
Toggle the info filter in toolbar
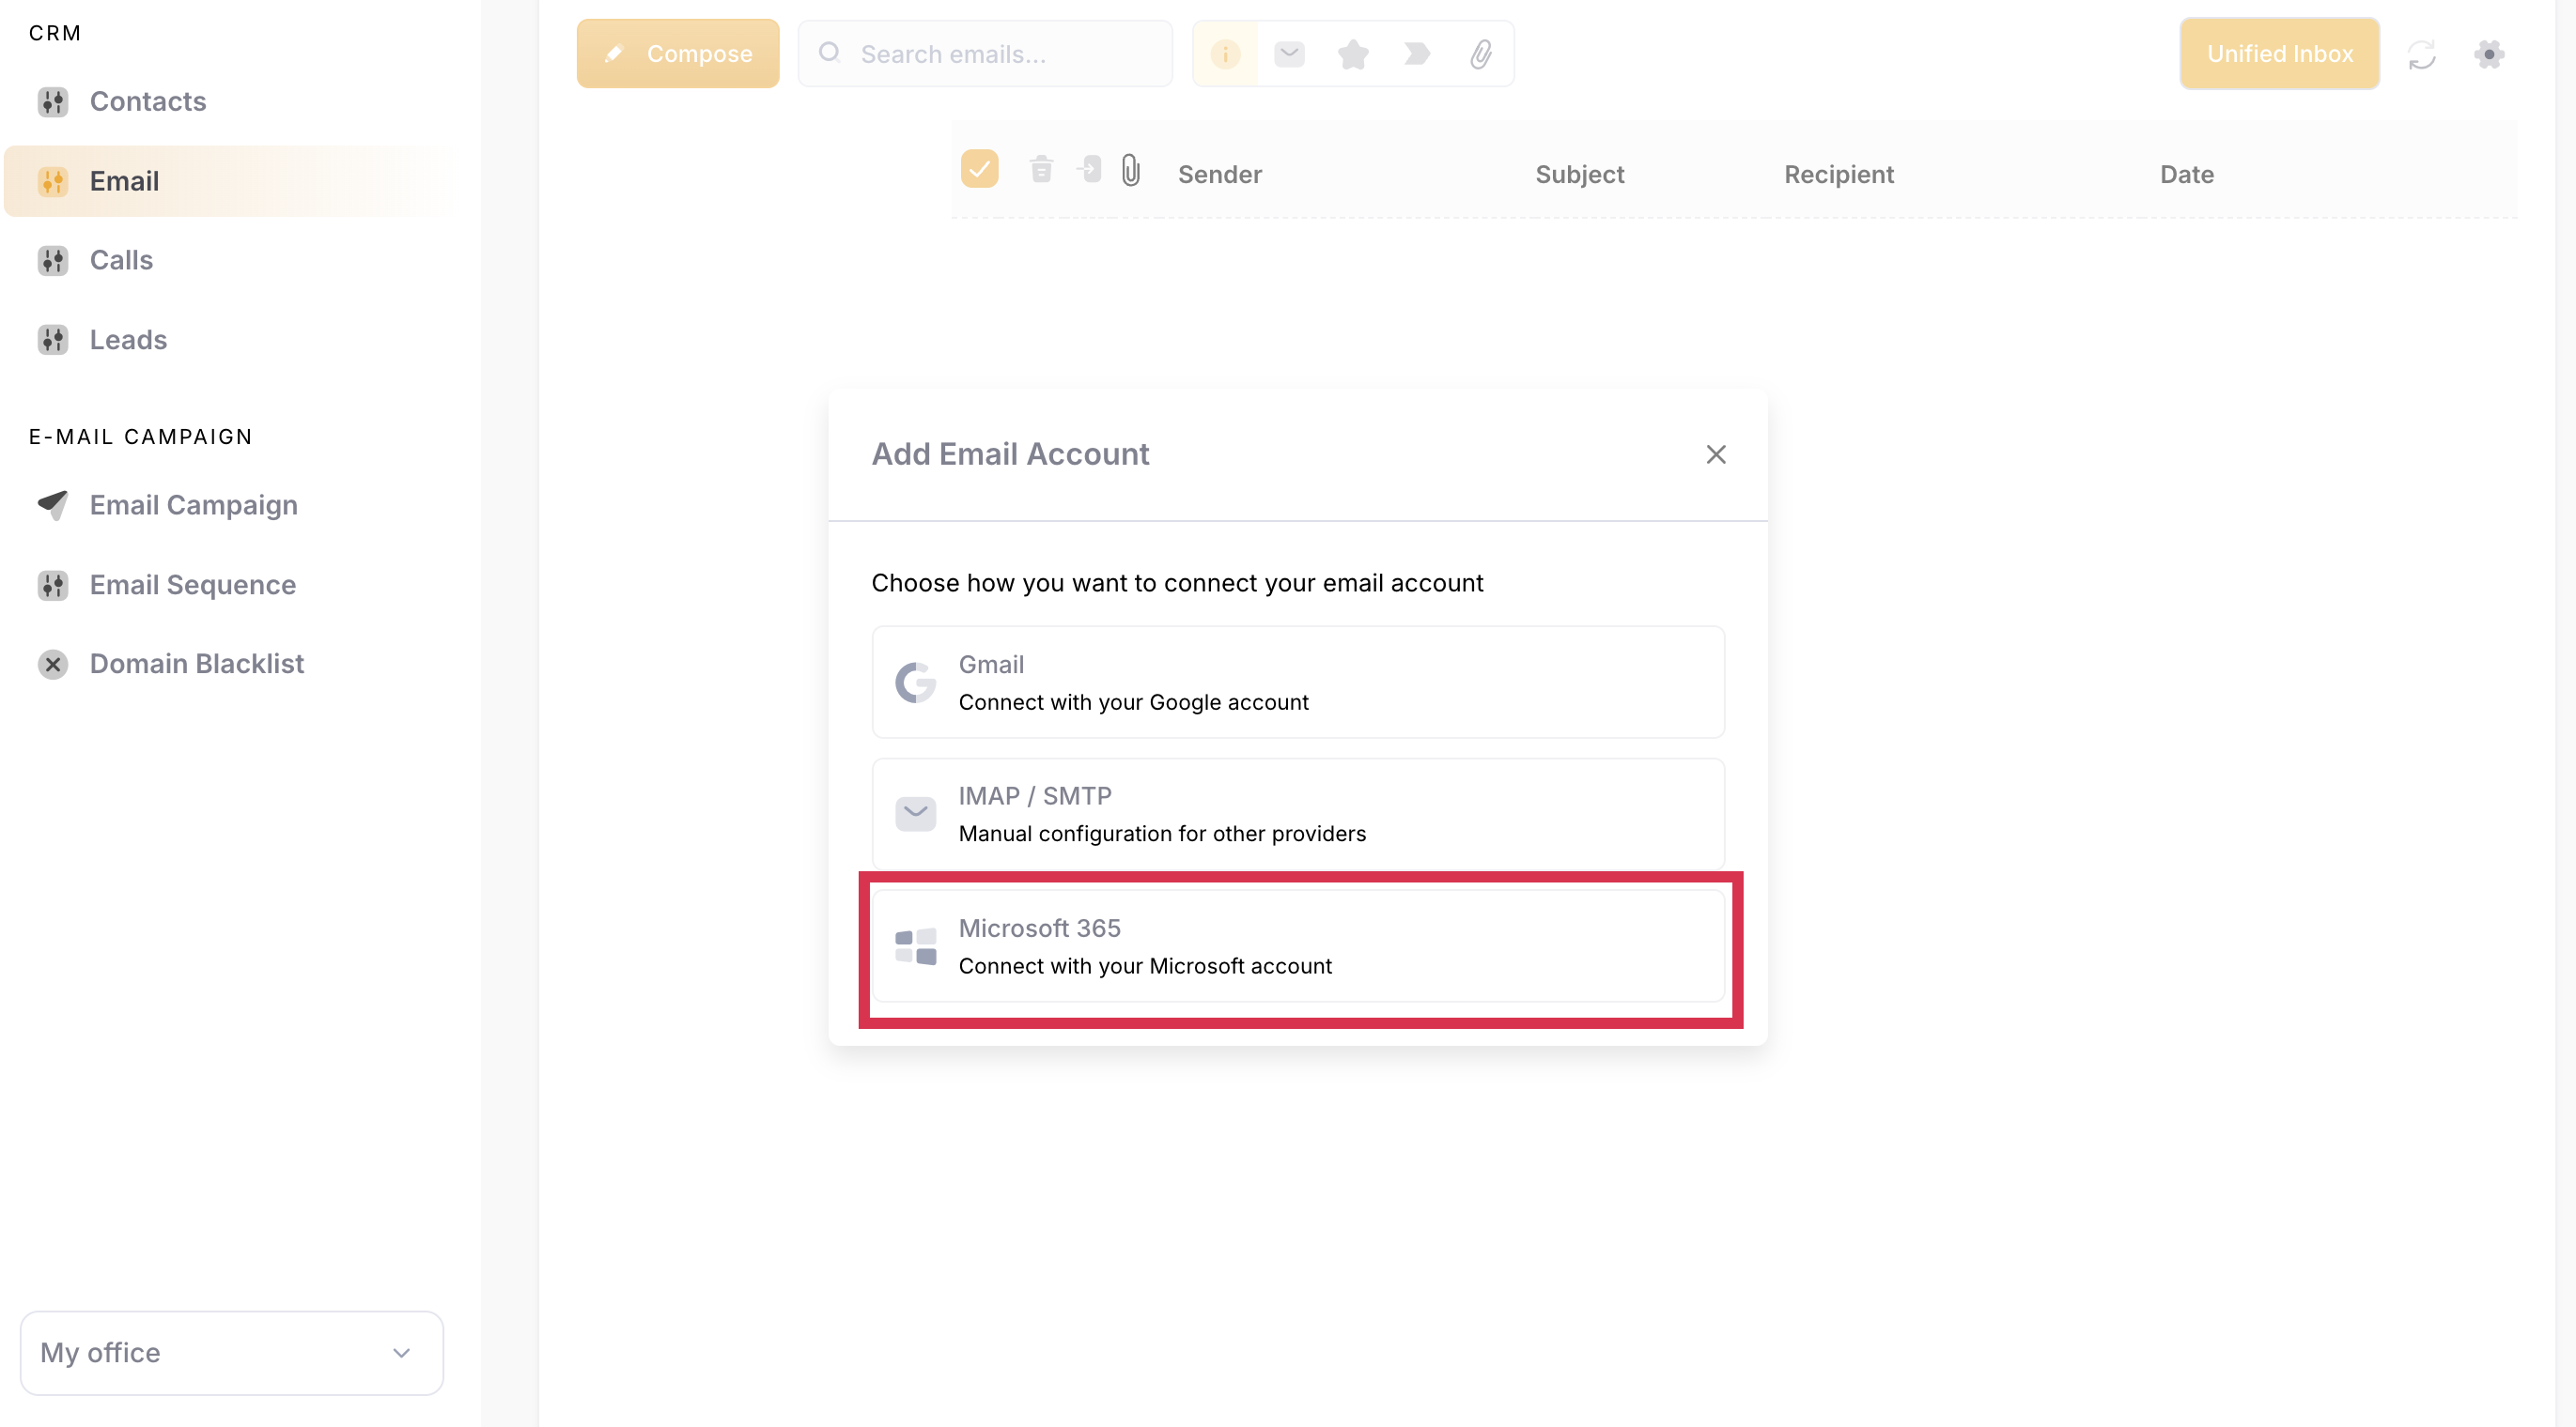click(x=1225, y=54)
